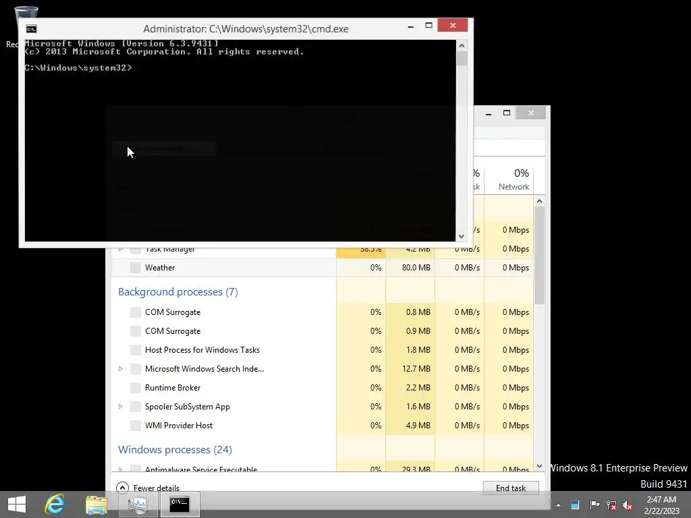Launch Internet Explorer from the taskbar
Viewport: 691px width, 518px height.
coord(55,505)
